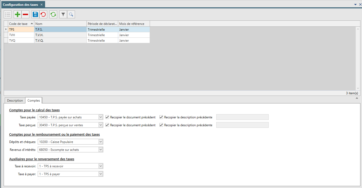Click the Janvier cell in TVQ row

point(134,41)
